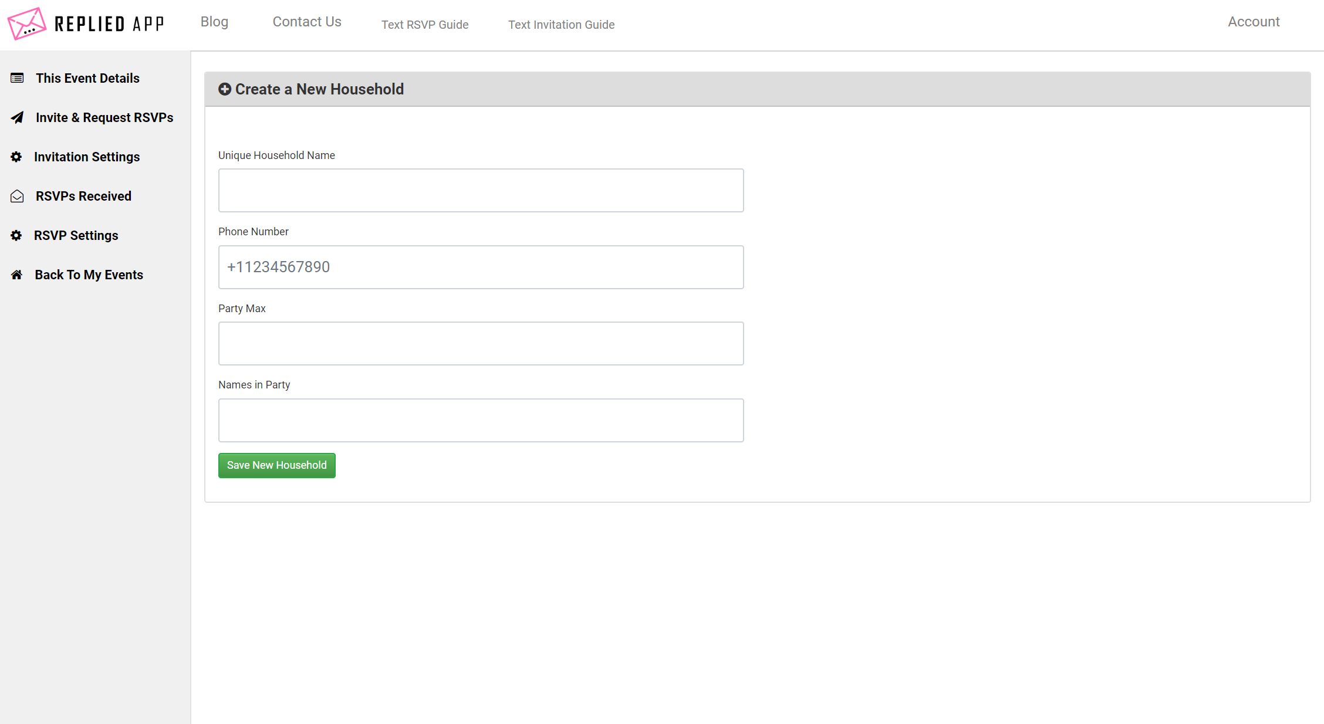Click the Replied App envelope logo
This screenshot has height=724, width=1324.
pyautogui.click(x=26, y=23)
